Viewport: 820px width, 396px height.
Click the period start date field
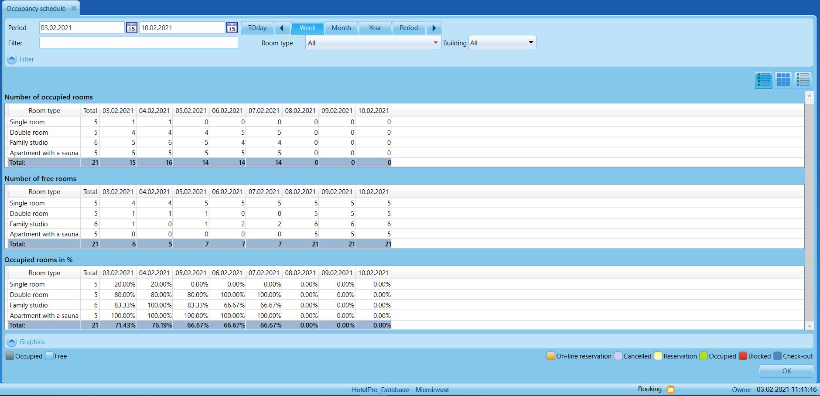click(x=82, y=28)
